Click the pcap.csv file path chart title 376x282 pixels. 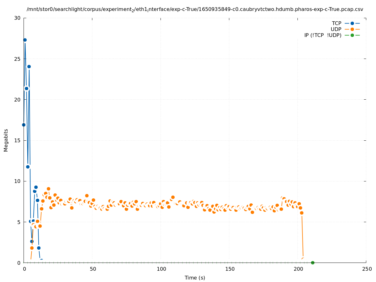click(195, 9)
